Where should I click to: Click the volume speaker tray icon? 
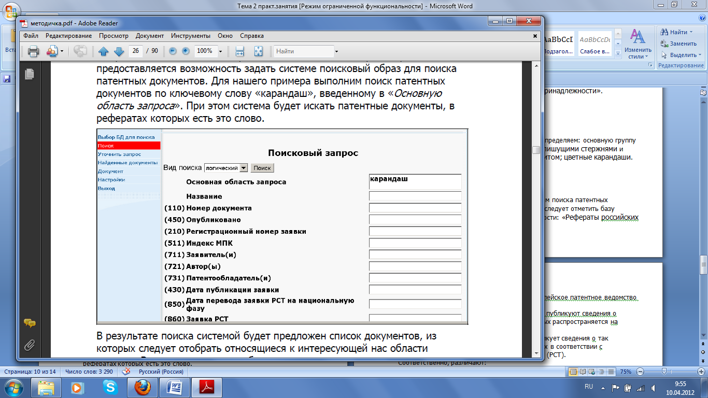click(x=653, y=388)
